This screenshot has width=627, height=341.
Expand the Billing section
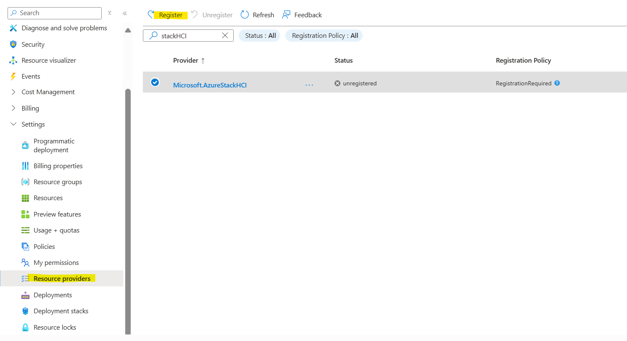tap(13, 108)
